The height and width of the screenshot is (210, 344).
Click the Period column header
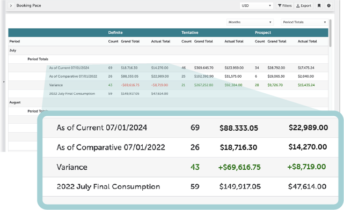pos(14,41)
